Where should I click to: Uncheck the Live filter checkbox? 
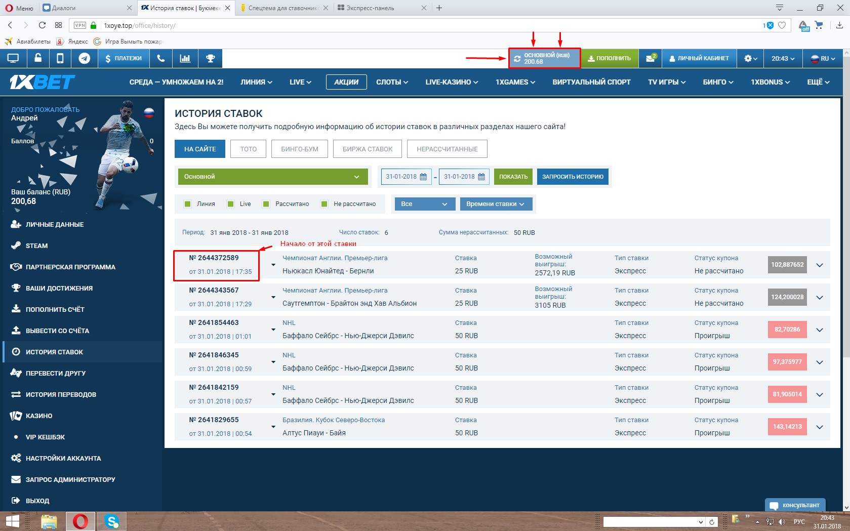231,204
